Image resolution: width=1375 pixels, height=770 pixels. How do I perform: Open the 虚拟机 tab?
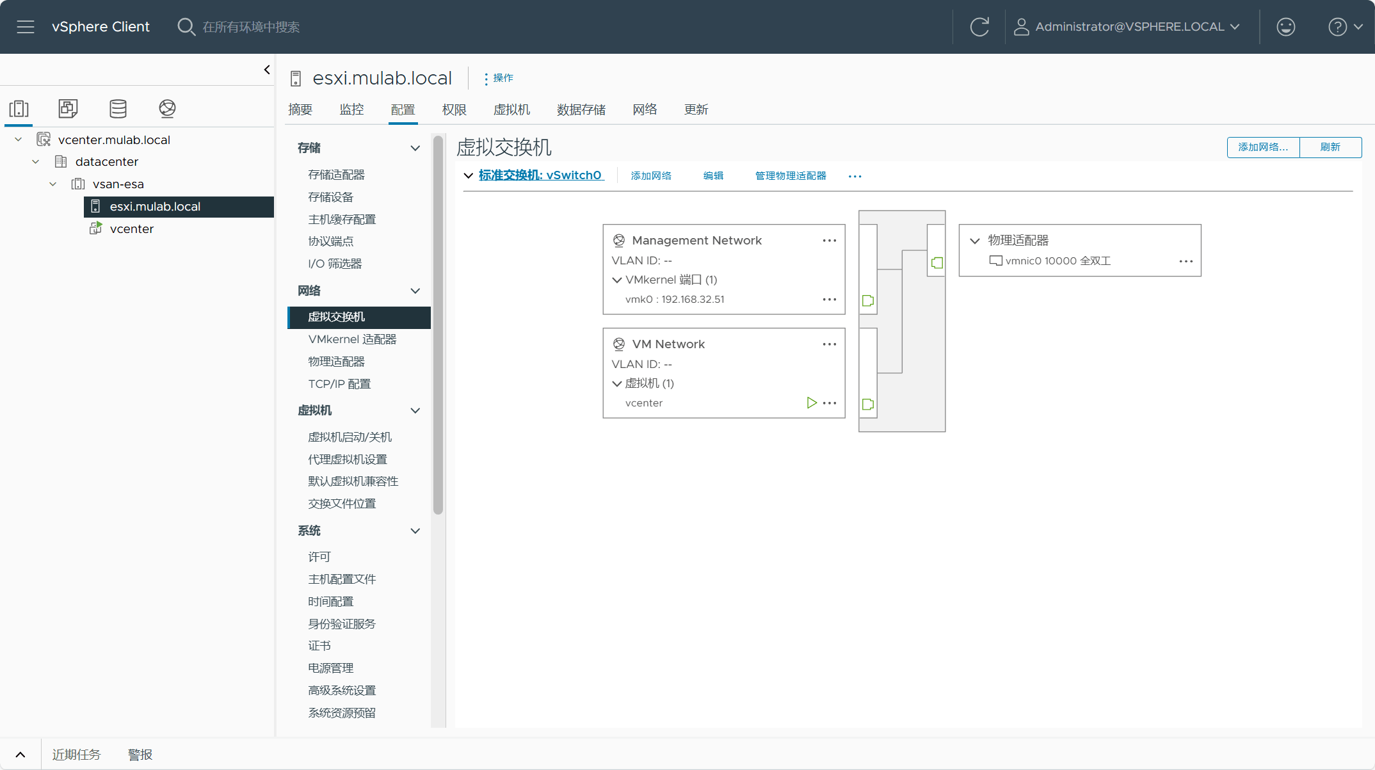click(511, 109)
